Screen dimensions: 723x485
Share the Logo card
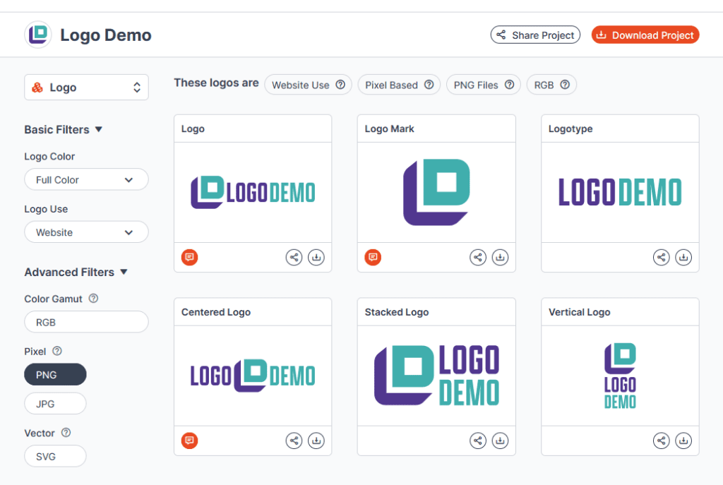pyautogui.click(x=294, y=257)
